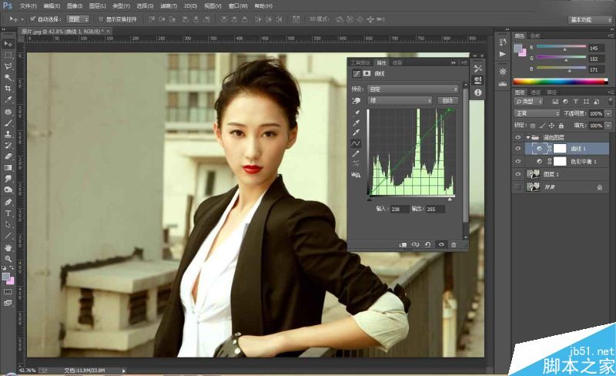Open the Filter menu
Viewport: 616px width, 376px height.
169,6
